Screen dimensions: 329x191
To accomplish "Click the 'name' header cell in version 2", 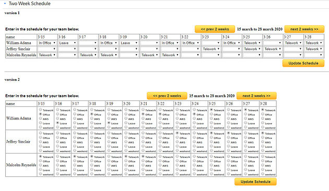I will pyautogui.click(x=21, y=104).
